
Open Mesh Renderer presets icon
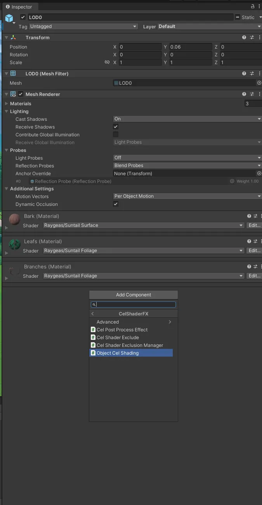coord(252,94)
